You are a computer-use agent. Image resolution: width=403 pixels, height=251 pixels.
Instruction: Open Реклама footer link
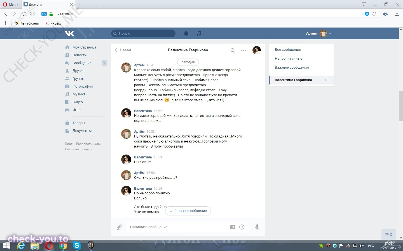(72, 149)
